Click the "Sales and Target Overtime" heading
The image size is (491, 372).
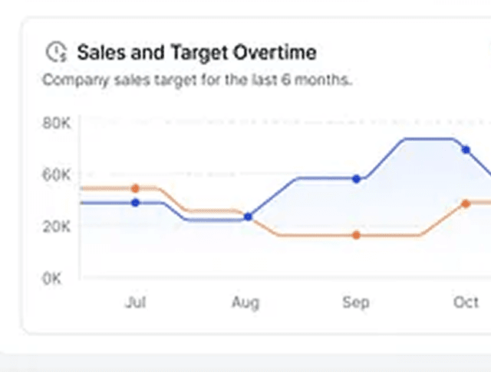196,52
